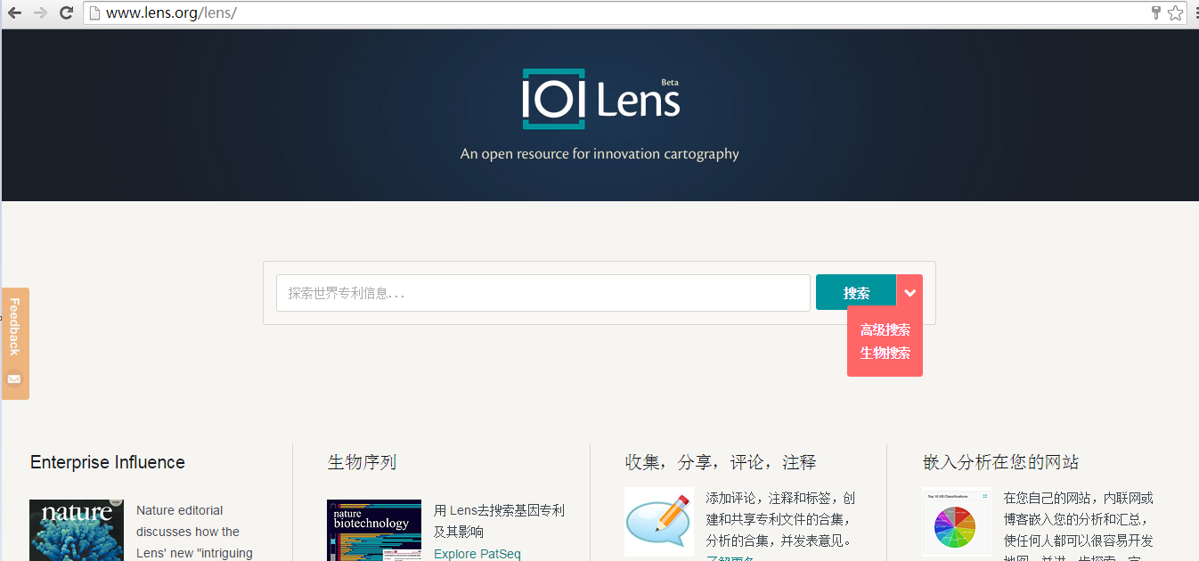Click the pencil speech-bubble comment icon

click(x=659, y=522)
